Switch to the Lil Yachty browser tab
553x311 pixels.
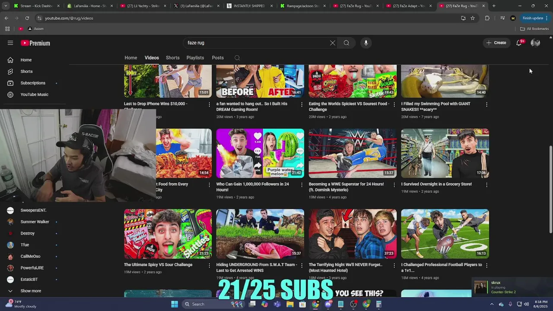(x=143, y=6)
